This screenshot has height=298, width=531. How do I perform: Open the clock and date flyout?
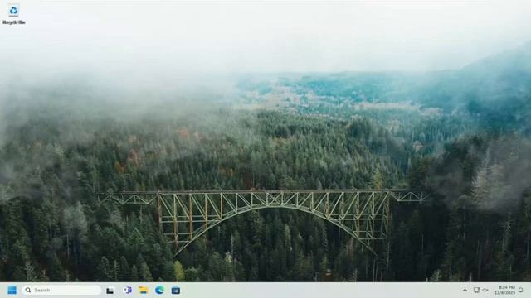pyautogui.click(x=505, y=290)
